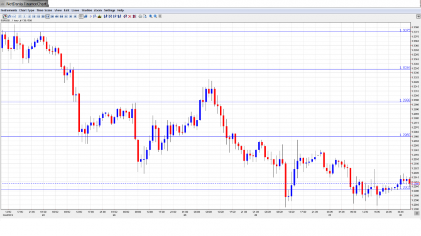The height and width of the screenshot is (236, 421).
Task: Select the first timescale toolbar button
Action: point(20,16)
